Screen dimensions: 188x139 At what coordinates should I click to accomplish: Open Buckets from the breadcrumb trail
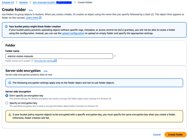(x=24, y=2)
